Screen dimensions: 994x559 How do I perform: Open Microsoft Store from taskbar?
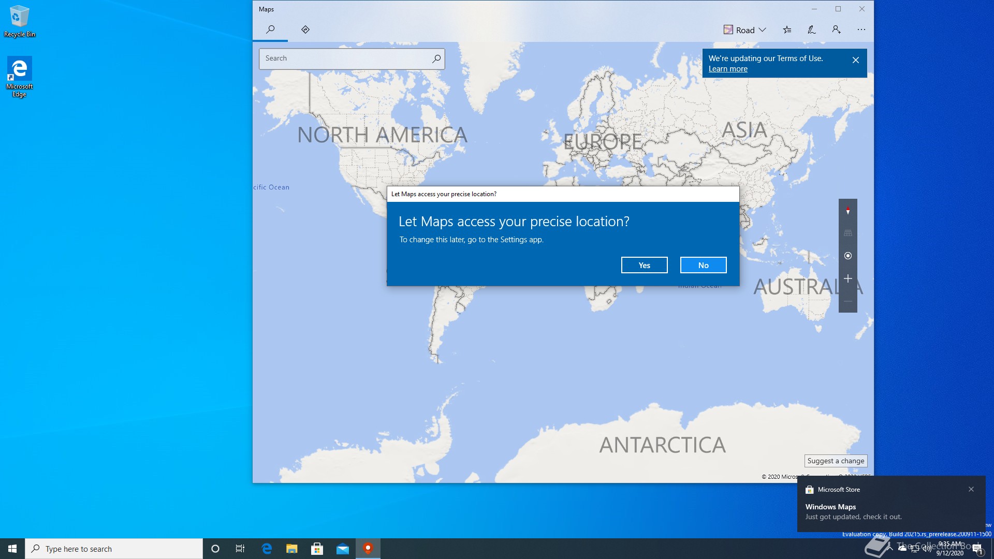[317, 549]
